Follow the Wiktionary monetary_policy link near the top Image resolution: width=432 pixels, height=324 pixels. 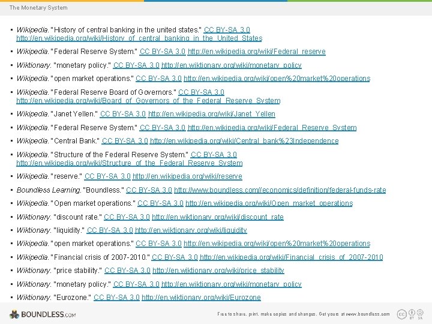point(232,65)
